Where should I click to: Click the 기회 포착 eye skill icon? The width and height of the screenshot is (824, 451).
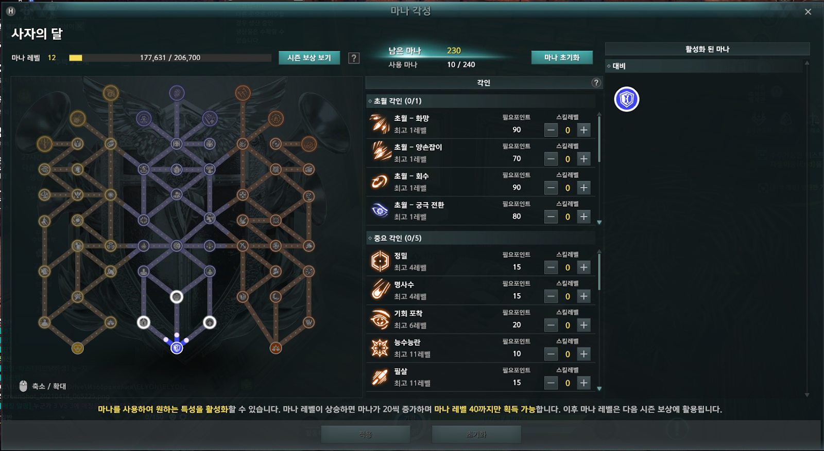[x=380, y=319]
